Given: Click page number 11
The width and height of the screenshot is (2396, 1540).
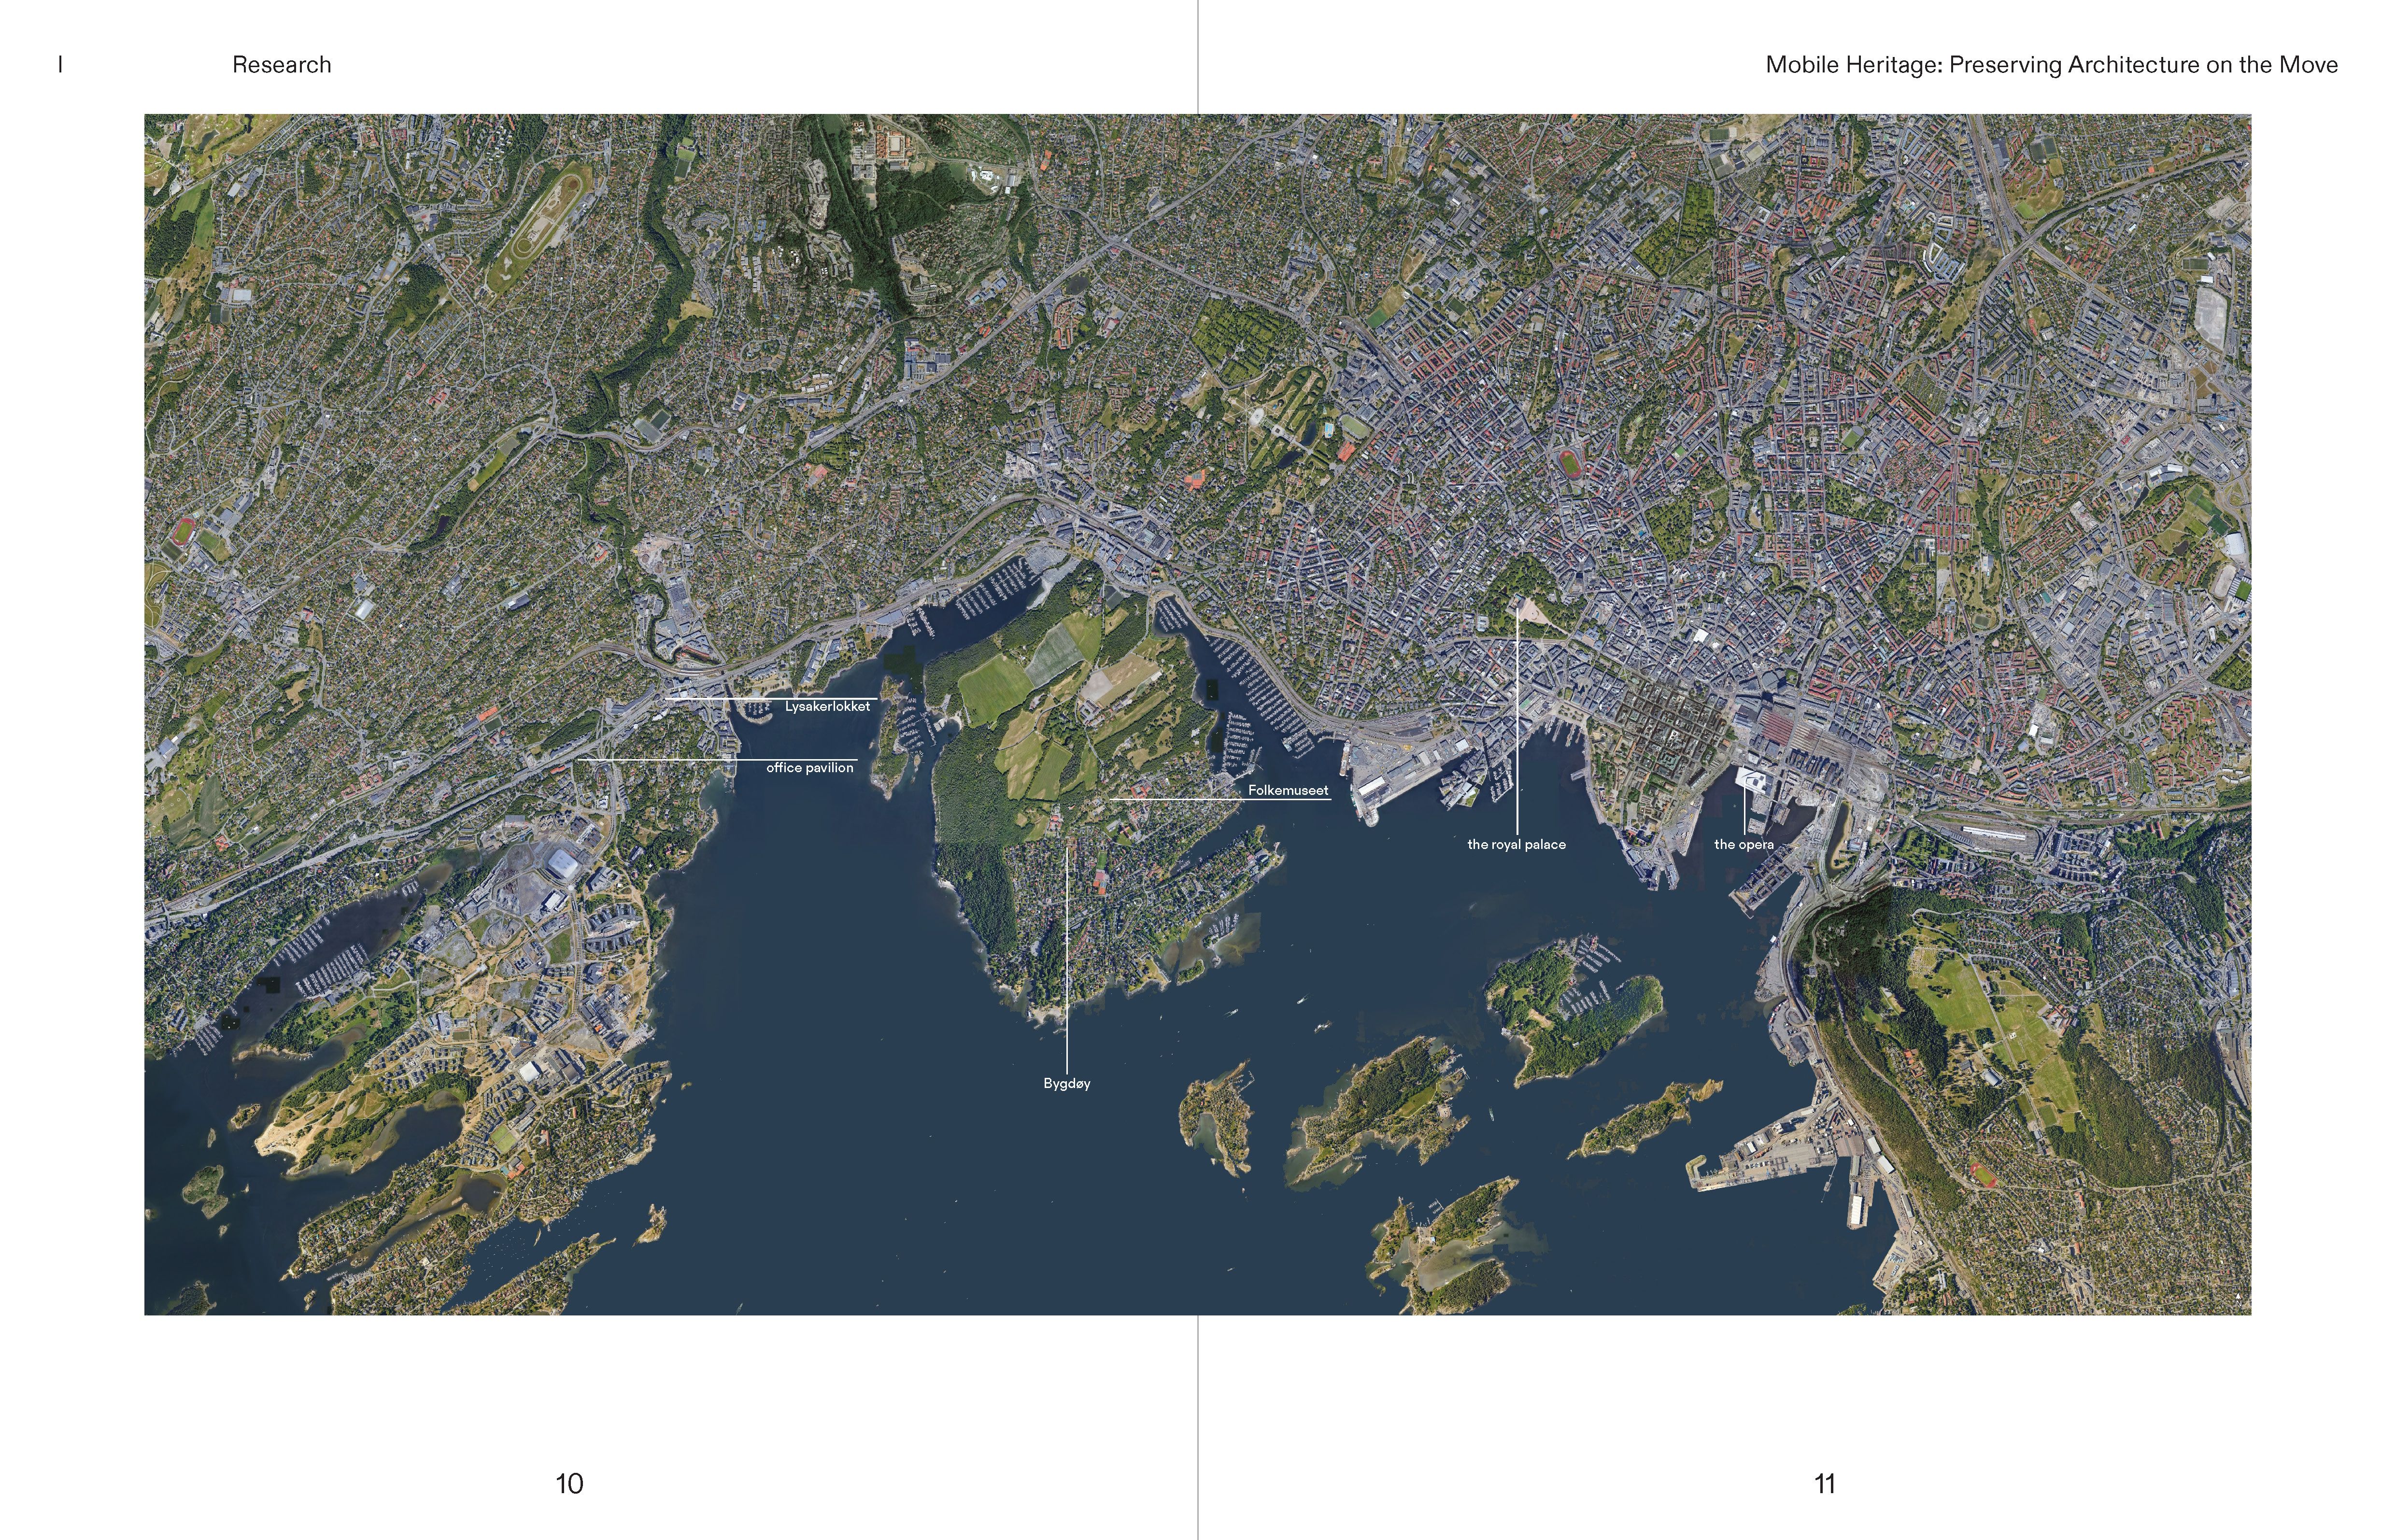Looking at the screenshot, I should tap(1824, 1483).
